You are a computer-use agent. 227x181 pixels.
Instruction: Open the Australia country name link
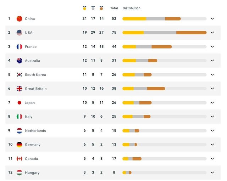[33, 61]
